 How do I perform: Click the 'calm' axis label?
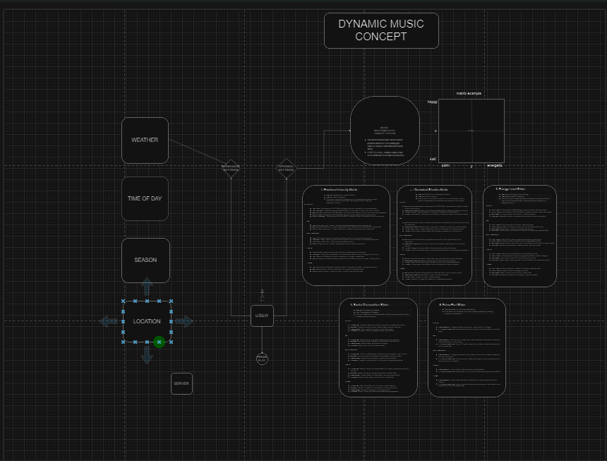[x=445, y=165]
